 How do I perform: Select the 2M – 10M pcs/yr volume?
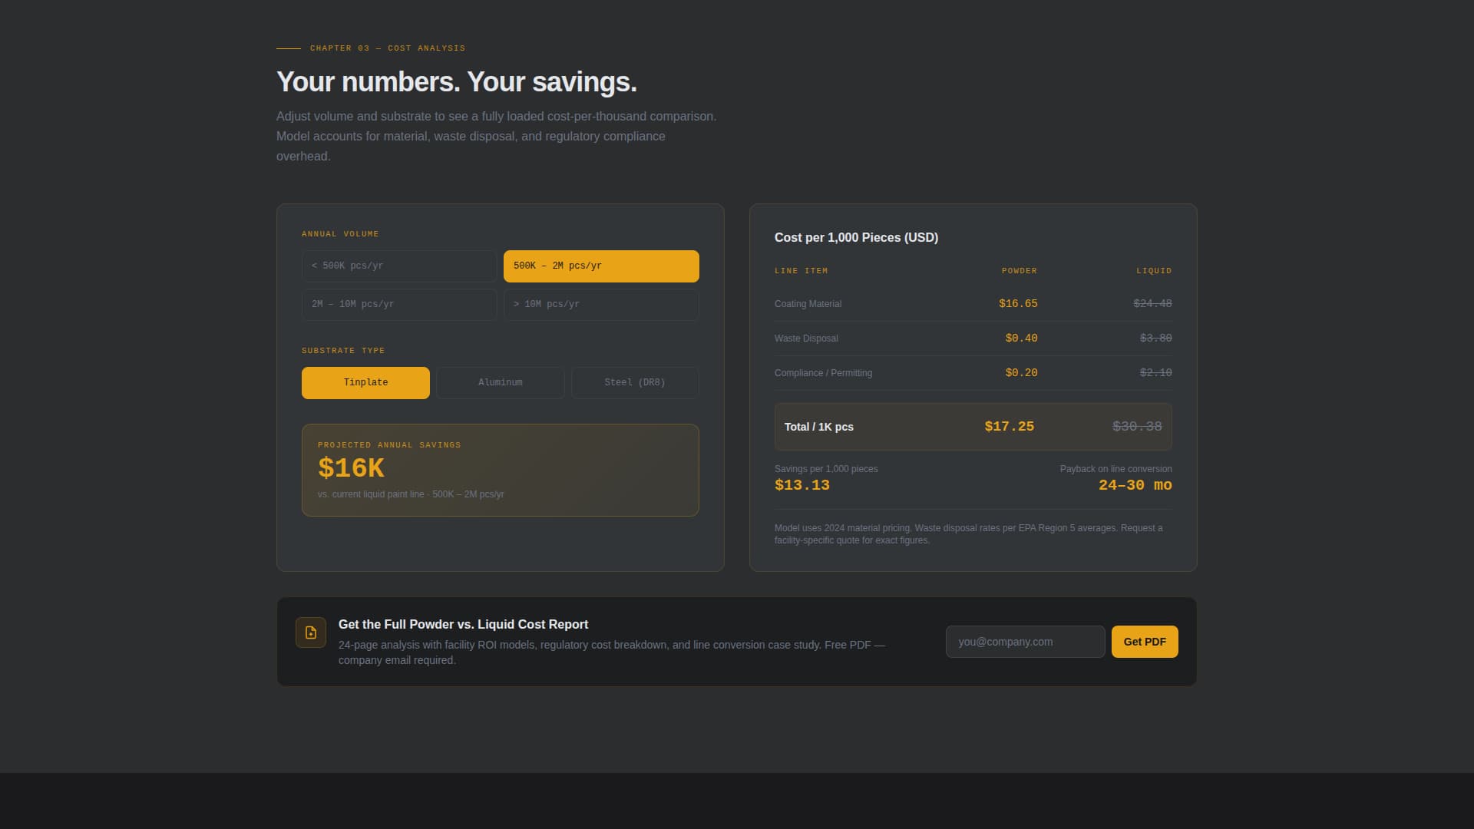(398, 304)
